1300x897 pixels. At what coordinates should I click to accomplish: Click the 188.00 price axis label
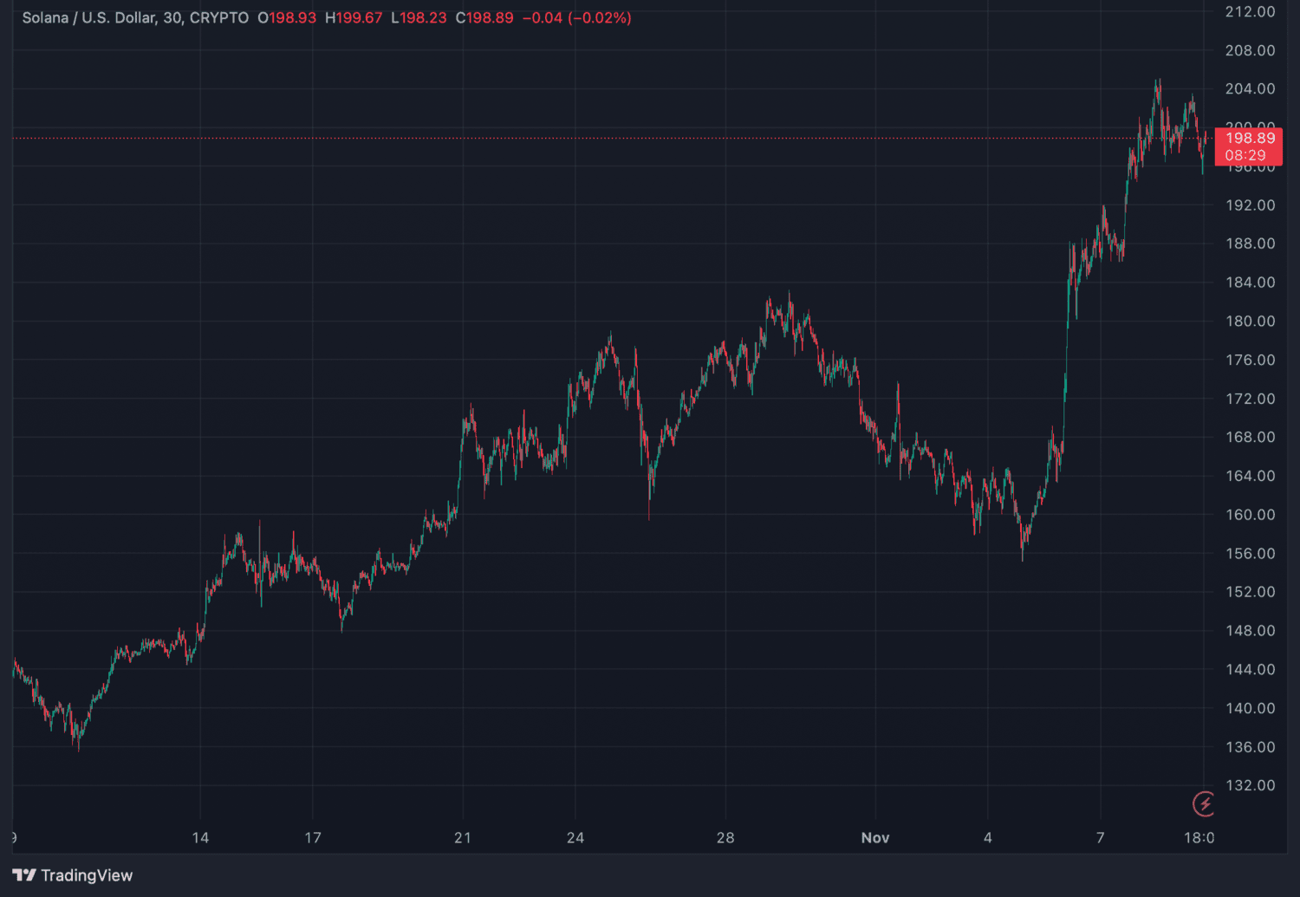[x=1250, y=244]
